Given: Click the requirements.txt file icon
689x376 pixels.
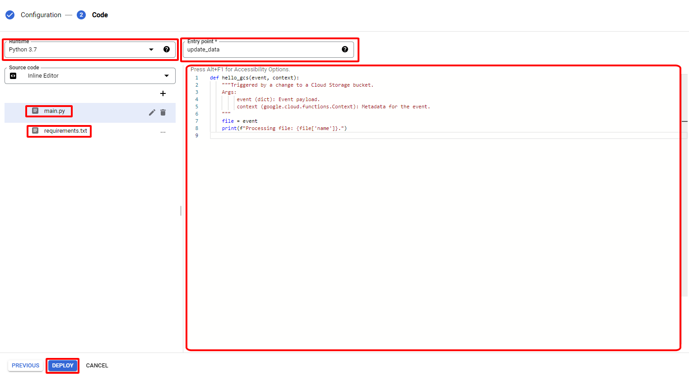Looking at the screenshot, I should click(35, 130).
